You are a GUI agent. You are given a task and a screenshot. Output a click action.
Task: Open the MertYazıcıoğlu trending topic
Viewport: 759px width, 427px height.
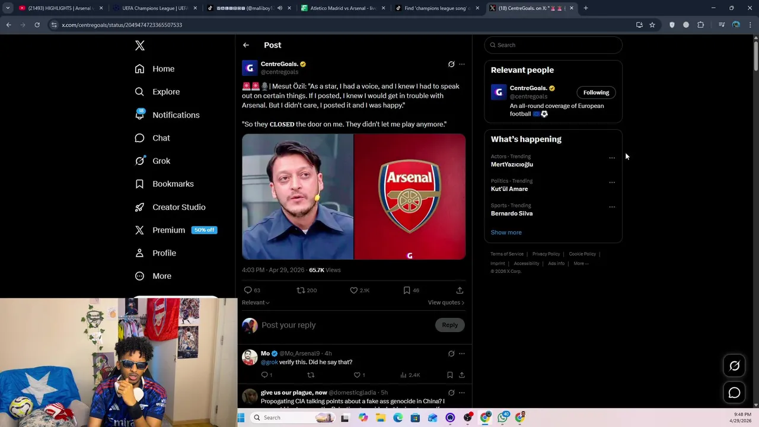click(512, 164)
